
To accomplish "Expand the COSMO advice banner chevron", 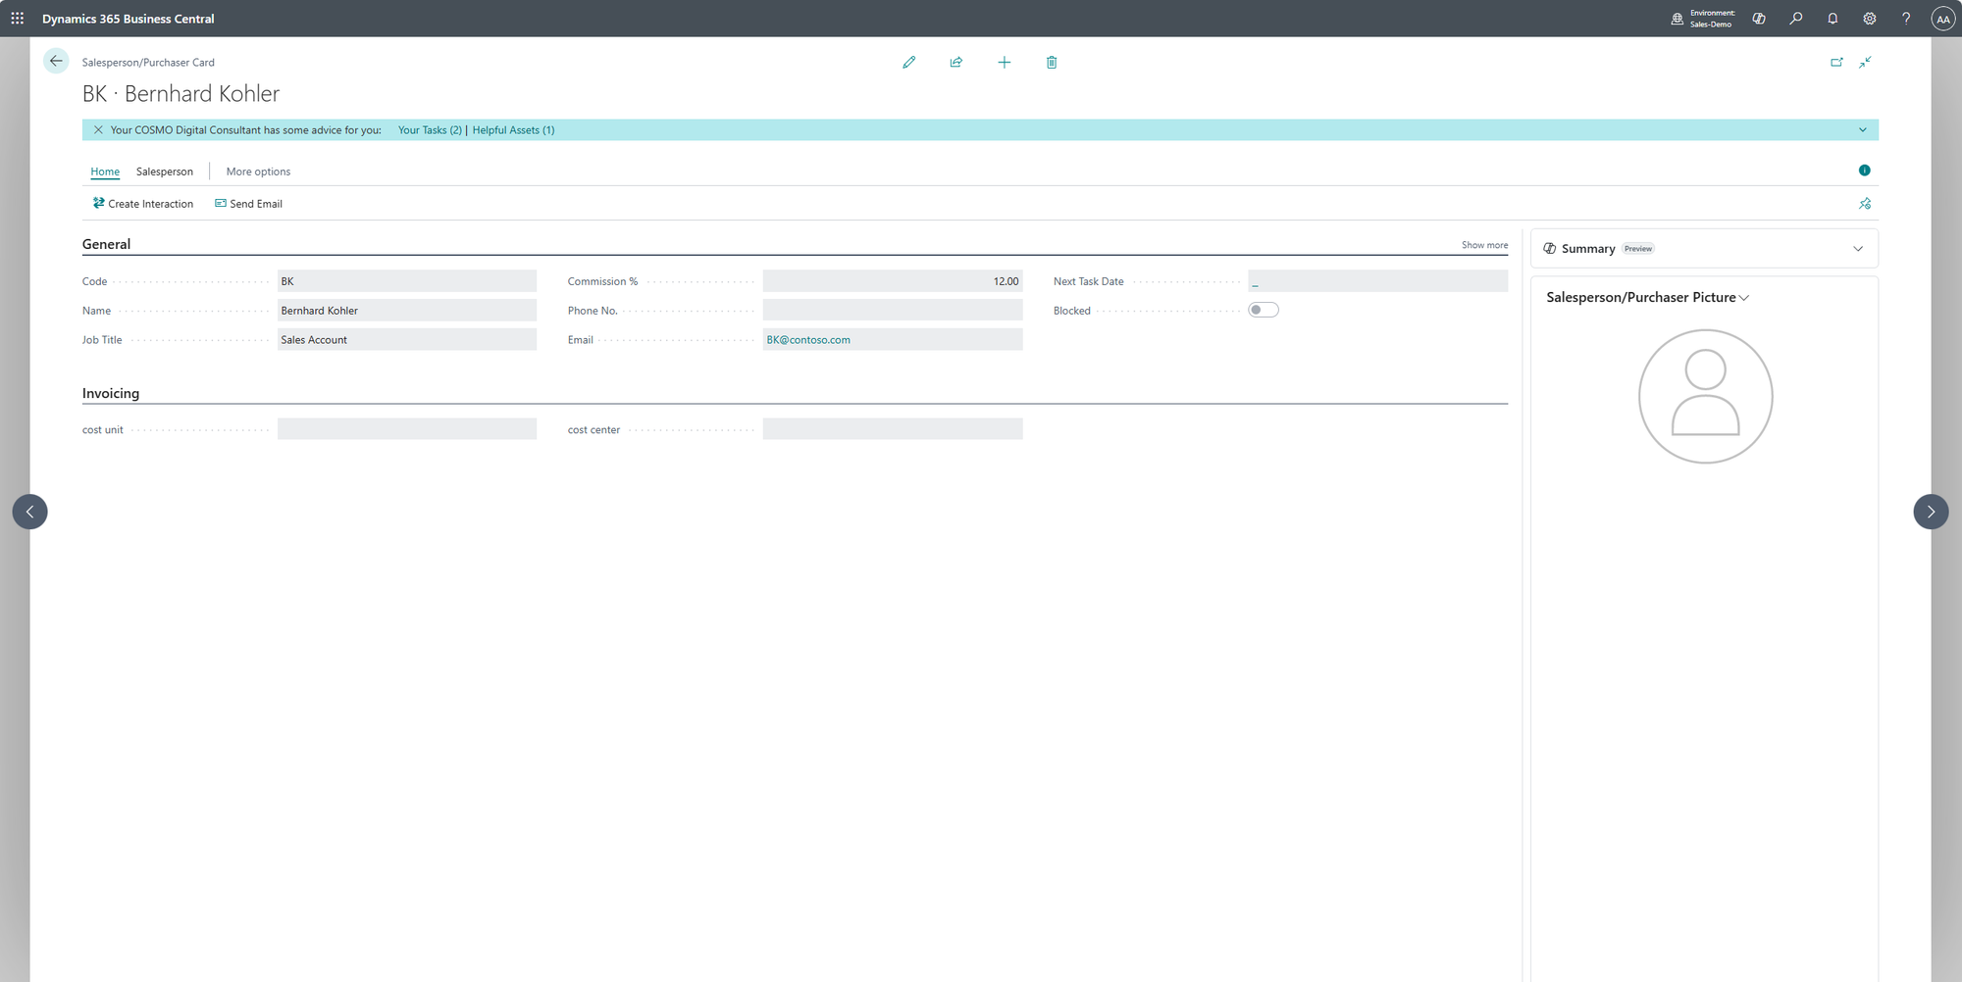I will click(x=1862, y=130).
